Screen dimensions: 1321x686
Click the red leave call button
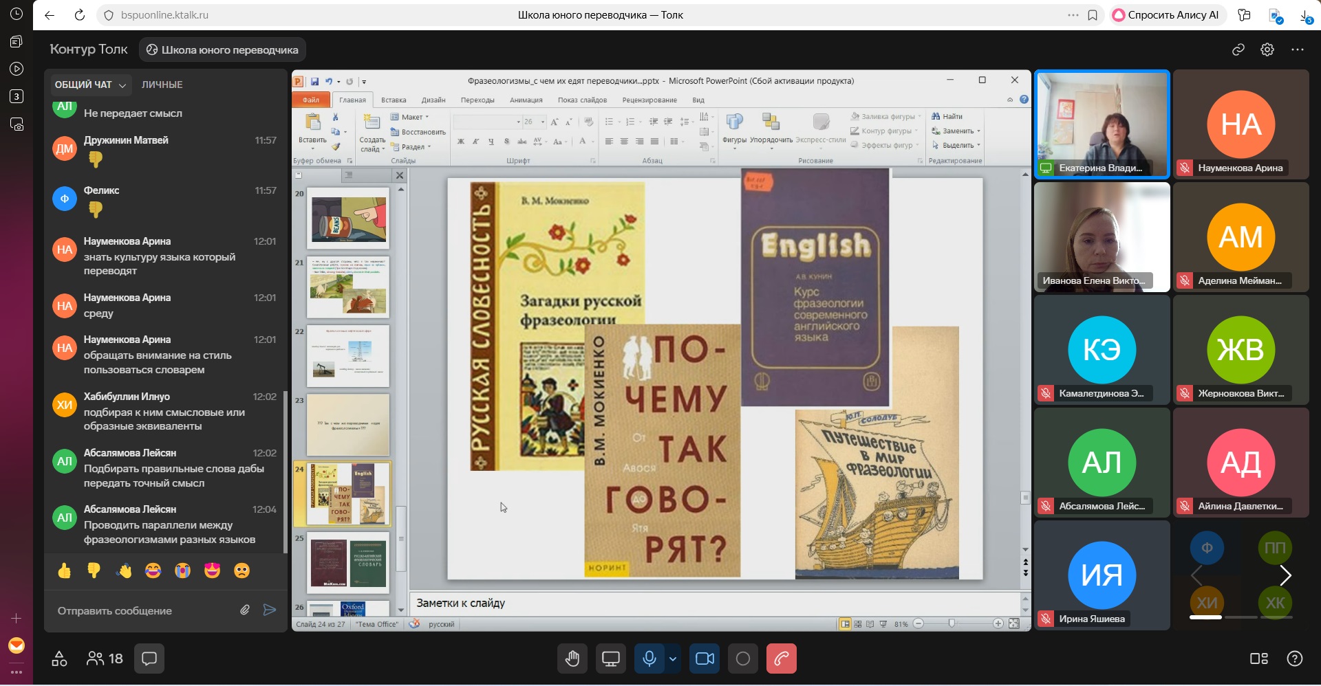pyautogui.click(x=781, y=659)
